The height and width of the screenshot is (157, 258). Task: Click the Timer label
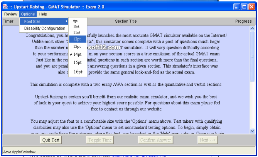8,21
